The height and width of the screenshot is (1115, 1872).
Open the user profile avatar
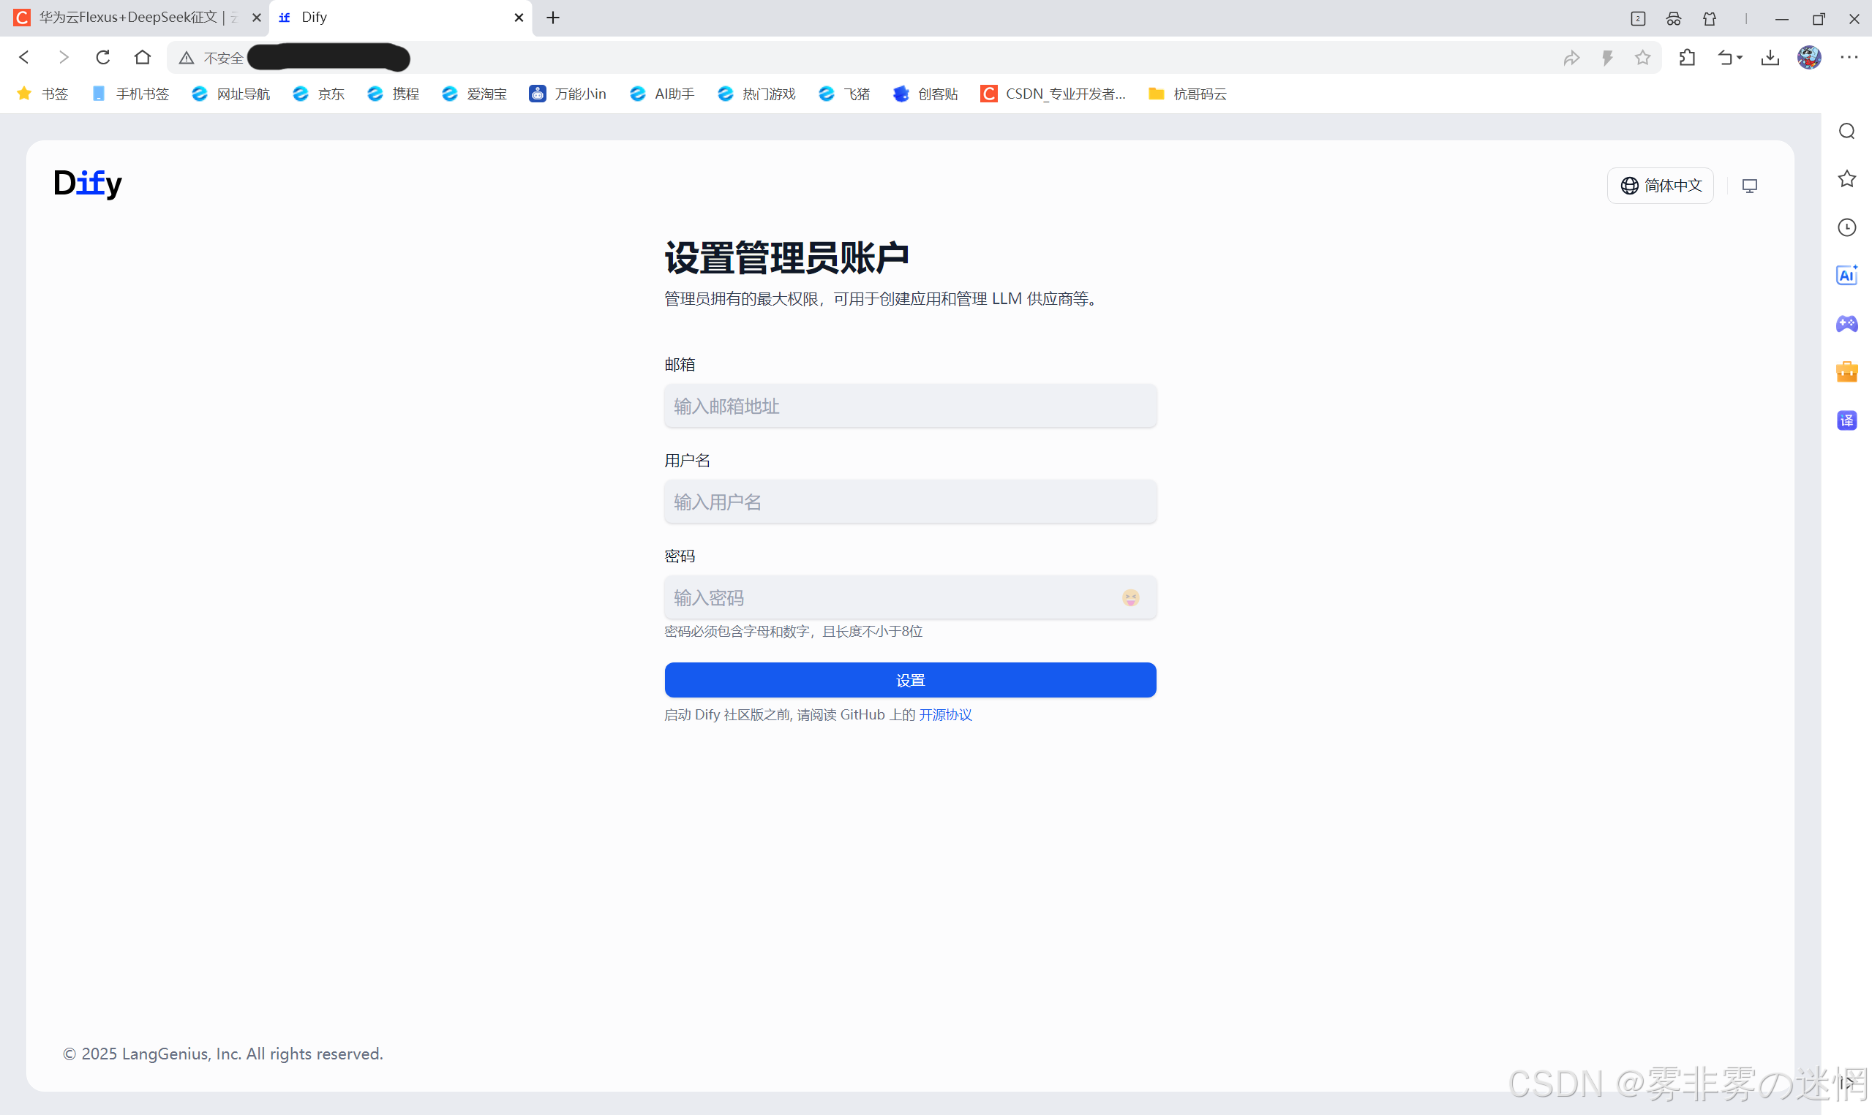(x=1809, y=58)
